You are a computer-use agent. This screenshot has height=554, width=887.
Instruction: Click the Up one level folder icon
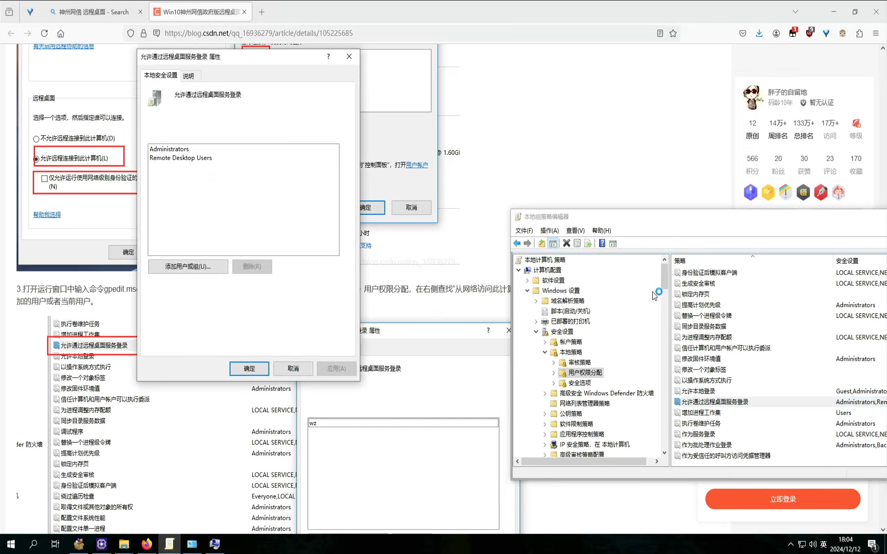541,243
